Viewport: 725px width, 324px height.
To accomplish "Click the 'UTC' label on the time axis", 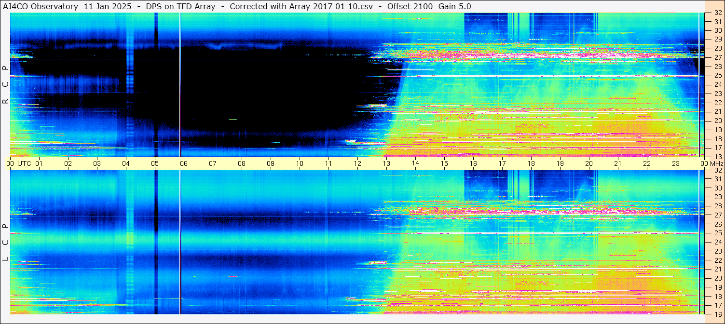I will coord(24,163).
